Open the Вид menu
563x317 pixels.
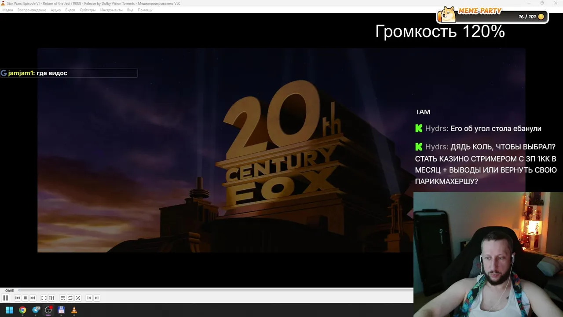coord(130,10)
